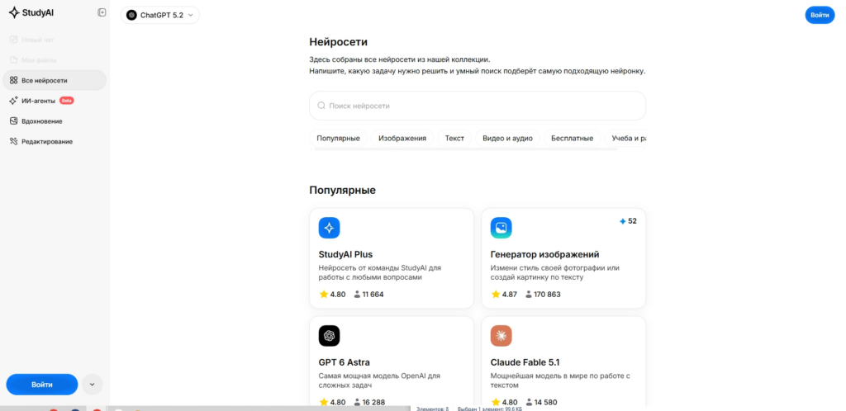Open the ChatGPT 5.2 model dropdown
This screenshot has height=411, width=846.
coord(159,15)
